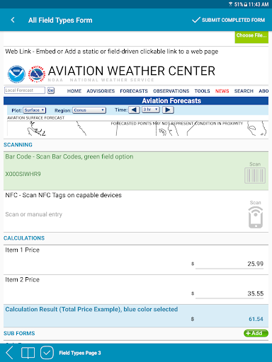Viewport: 272px width, 362px height.
Task: Open the 3 hr time dropdown
Action: pos(151,110)
